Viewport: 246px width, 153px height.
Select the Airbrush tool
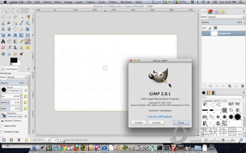(x=9, y=47)
